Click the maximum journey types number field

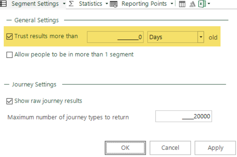coord(183,116)
